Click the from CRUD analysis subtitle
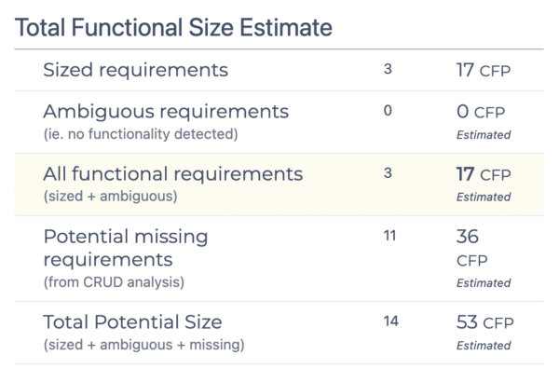Screen dimensions: 559x369 (x=114, y=282)
